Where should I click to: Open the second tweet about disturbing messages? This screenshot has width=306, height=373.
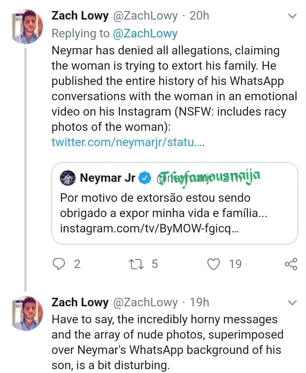click(166, 342)
